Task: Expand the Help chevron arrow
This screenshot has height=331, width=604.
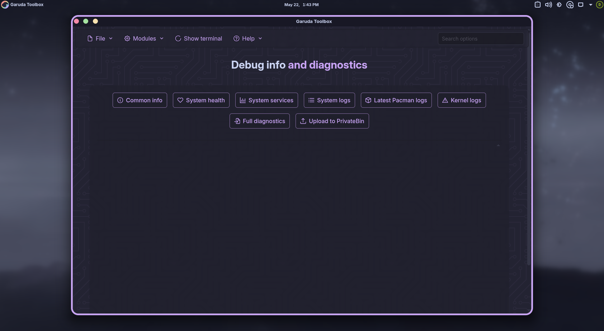Action: pyautogui.click(x=260, y=38)
